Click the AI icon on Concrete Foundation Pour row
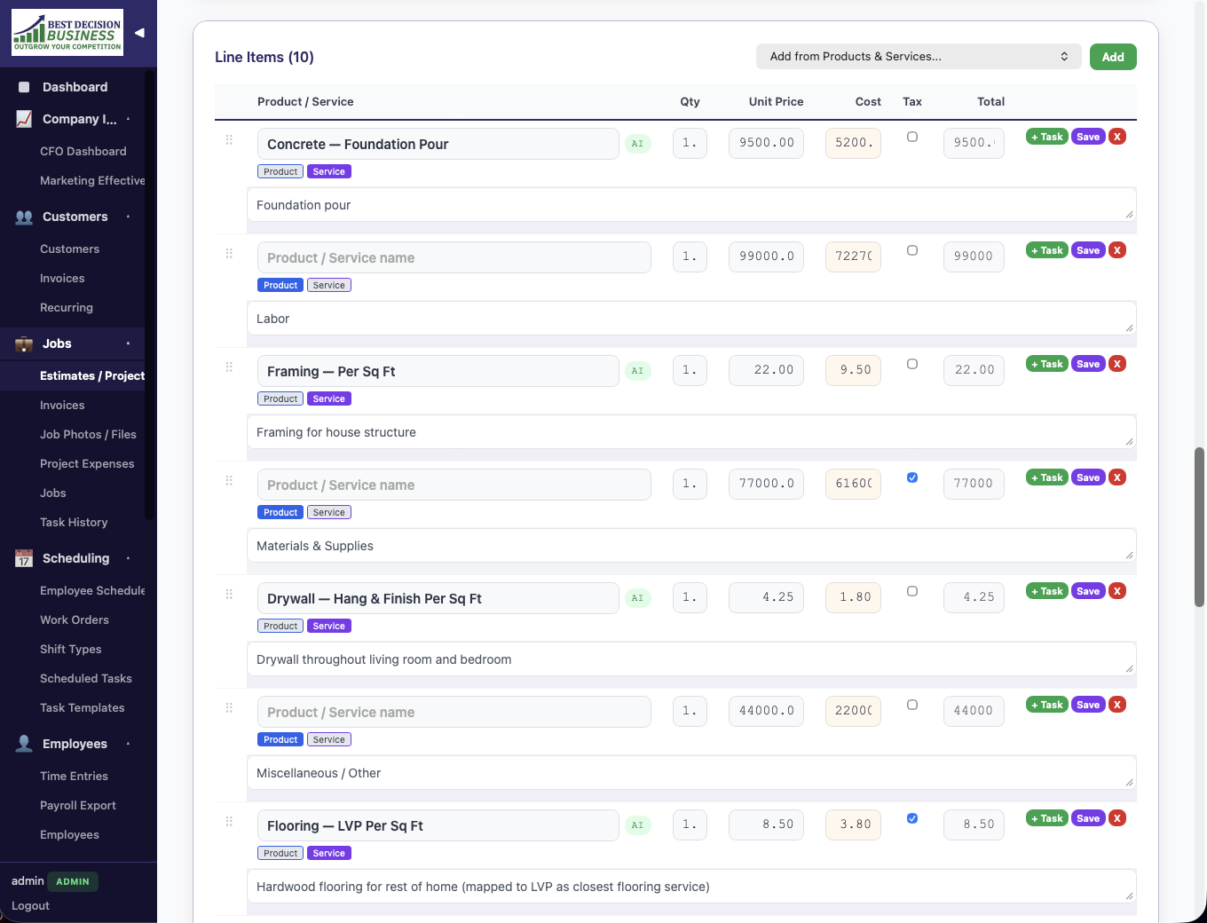 (x=637, y=143)
